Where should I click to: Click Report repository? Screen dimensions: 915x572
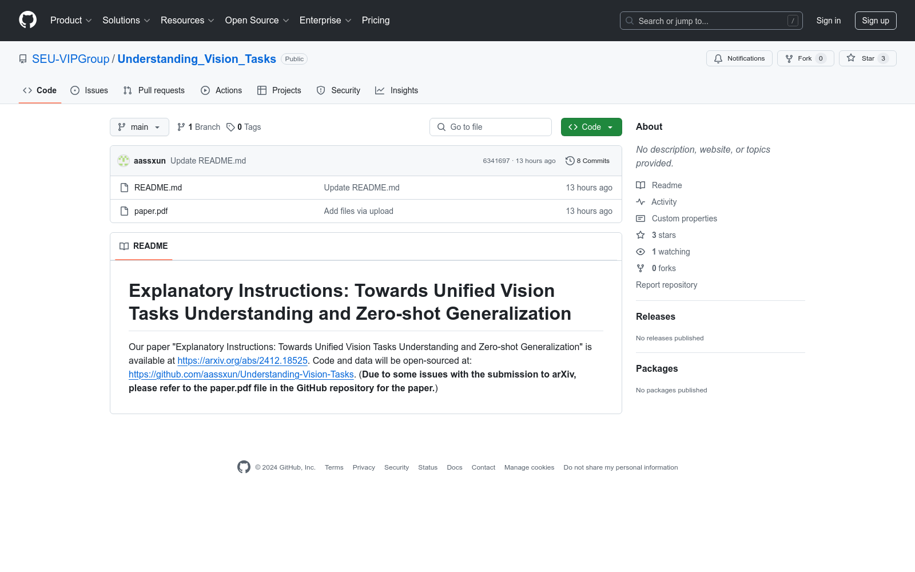(666, 285)
